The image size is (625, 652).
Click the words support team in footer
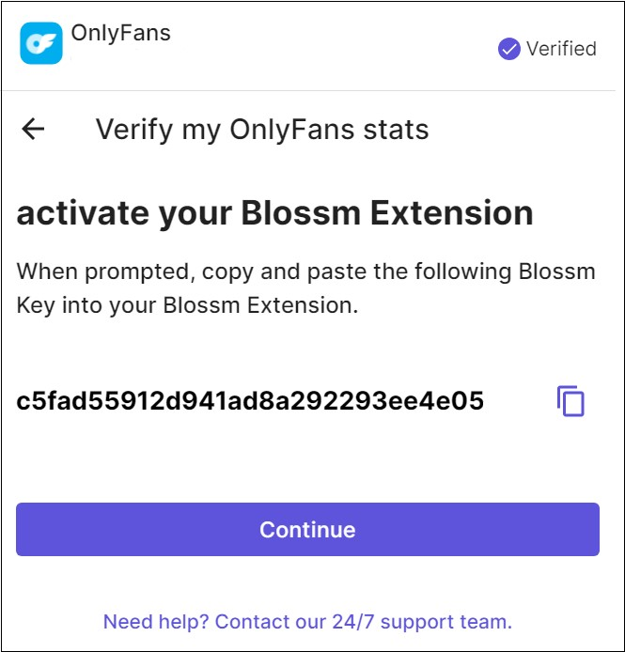[x=446, y=622]
